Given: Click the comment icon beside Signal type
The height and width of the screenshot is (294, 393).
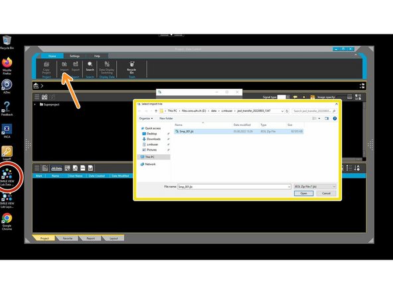Looking at the screenshot, I should [295, 97].
